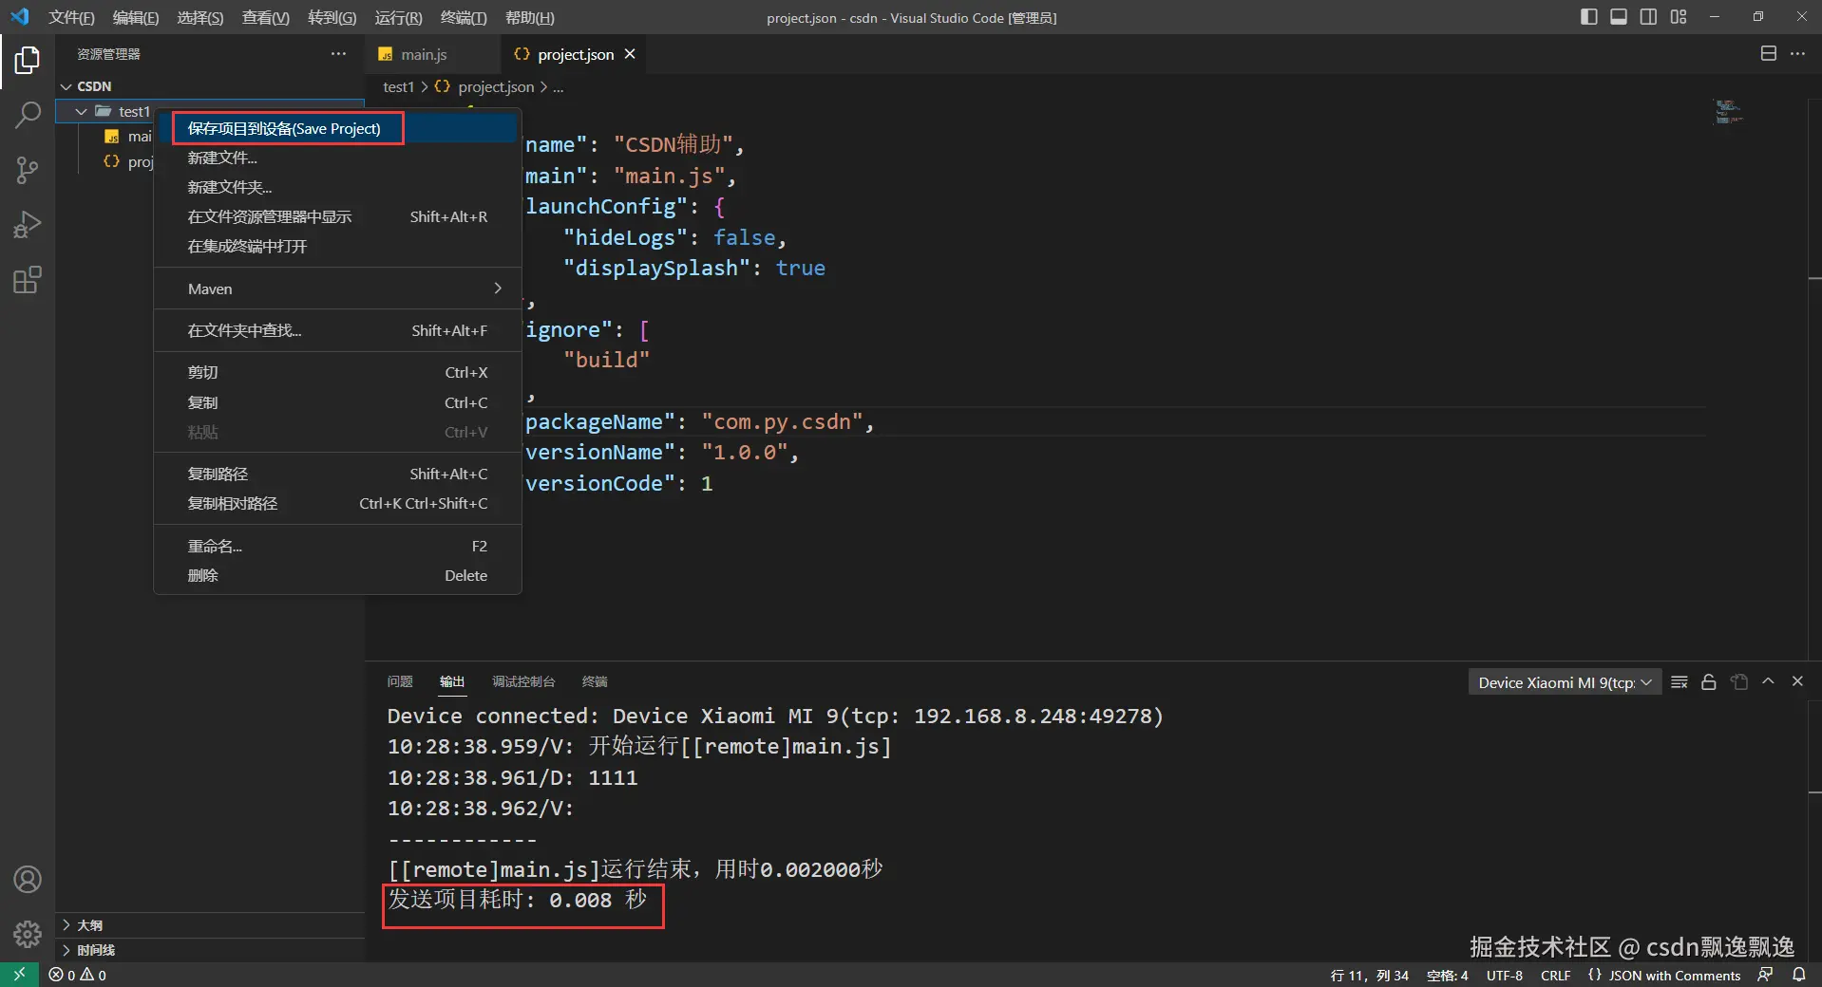Open the Go (转到) menu
The image size is (1822, 987).
(332, 18)
